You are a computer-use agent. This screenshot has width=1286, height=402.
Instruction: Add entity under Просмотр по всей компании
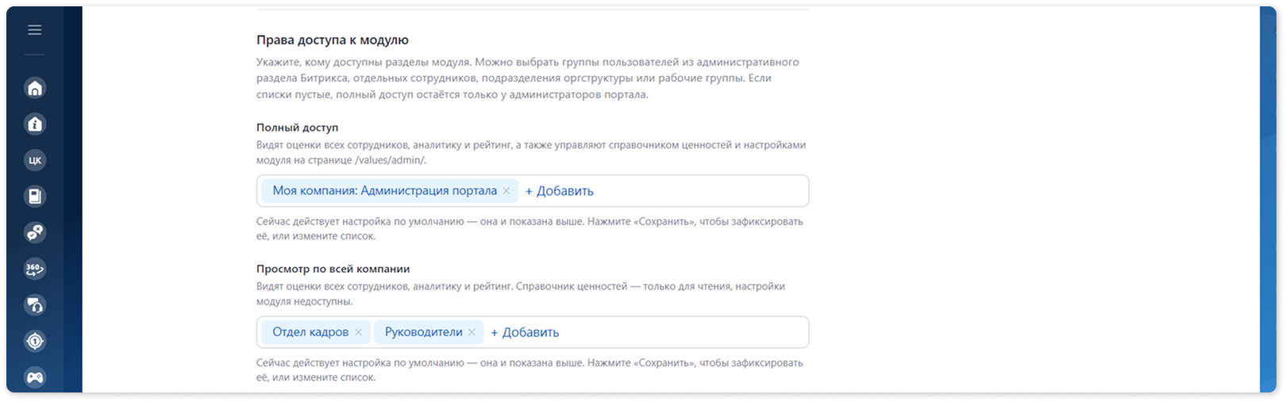coord(525,332)
